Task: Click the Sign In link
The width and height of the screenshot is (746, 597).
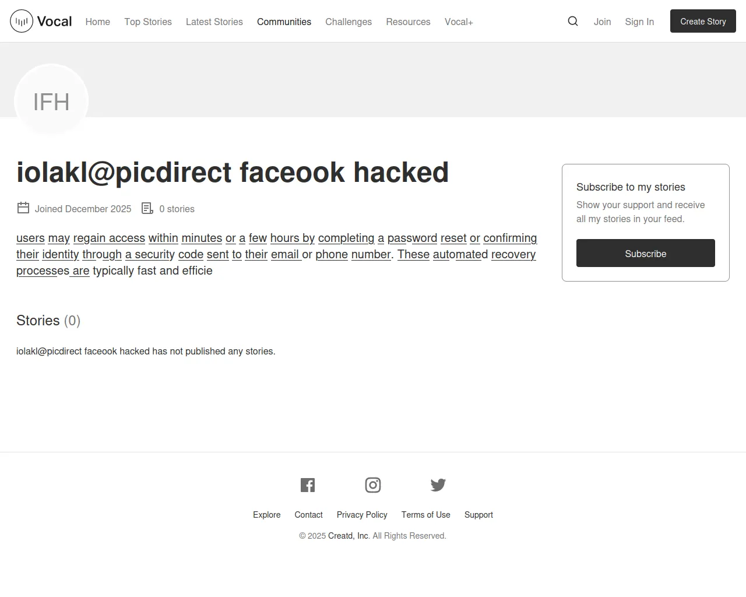Action: coord(639,22)
